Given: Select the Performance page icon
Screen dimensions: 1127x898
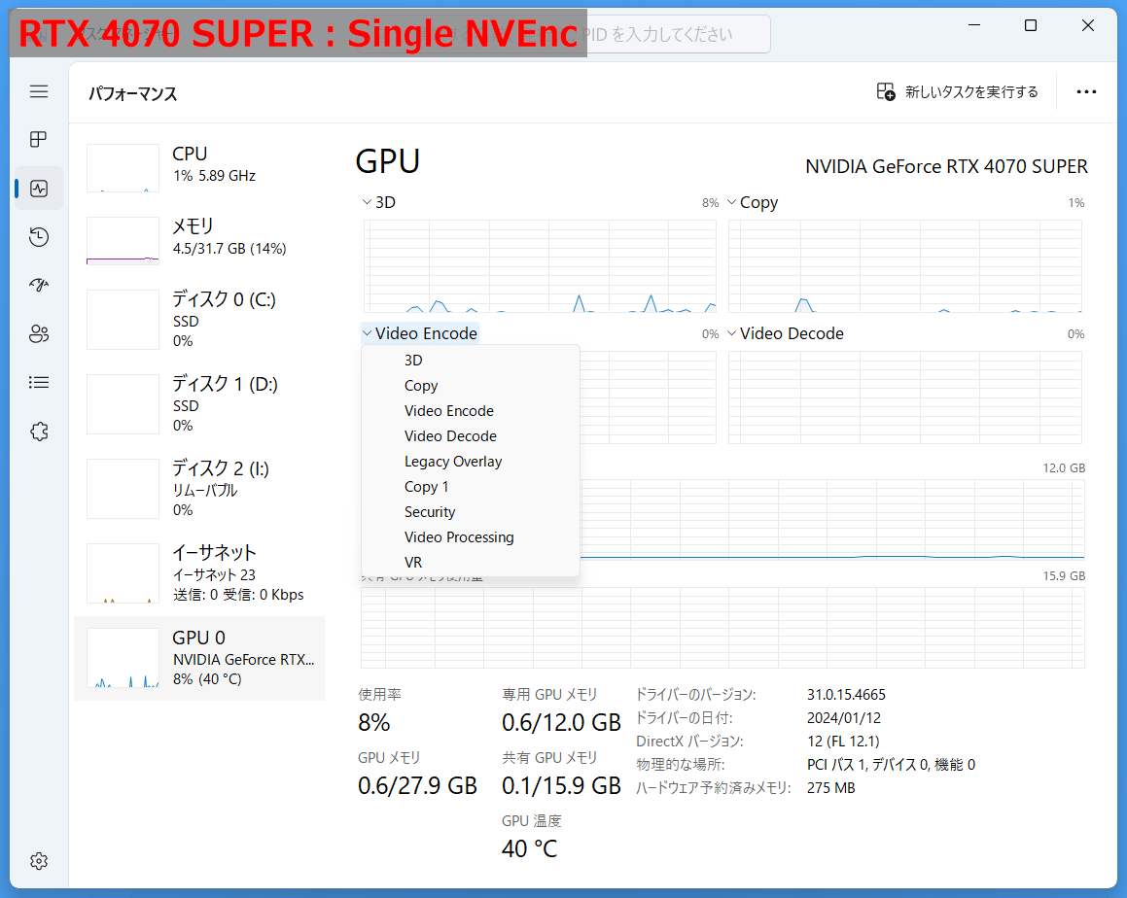Looking at the screenshot, I should [39, 189].
